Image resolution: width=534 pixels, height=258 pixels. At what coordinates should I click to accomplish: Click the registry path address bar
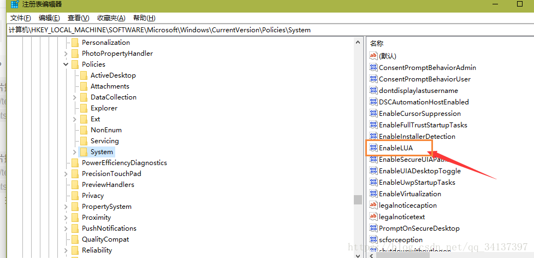tap(269, 30)
